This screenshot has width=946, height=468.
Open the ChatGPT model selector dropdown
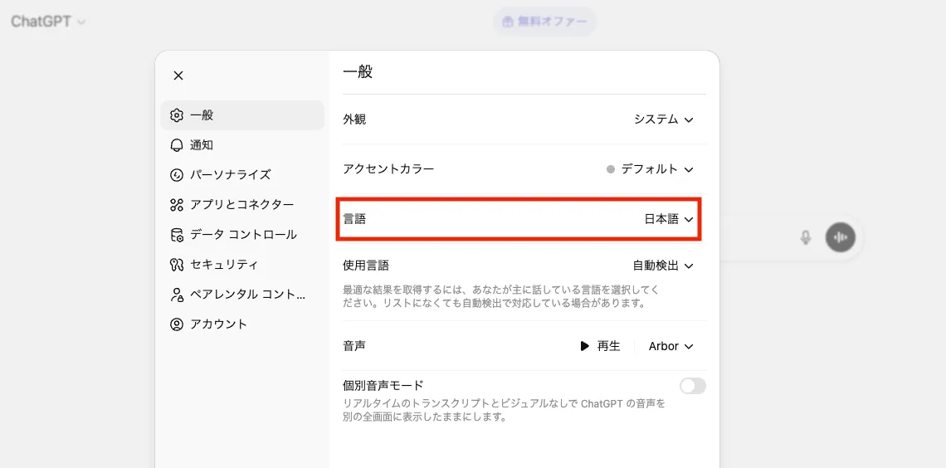click(48, 22)
